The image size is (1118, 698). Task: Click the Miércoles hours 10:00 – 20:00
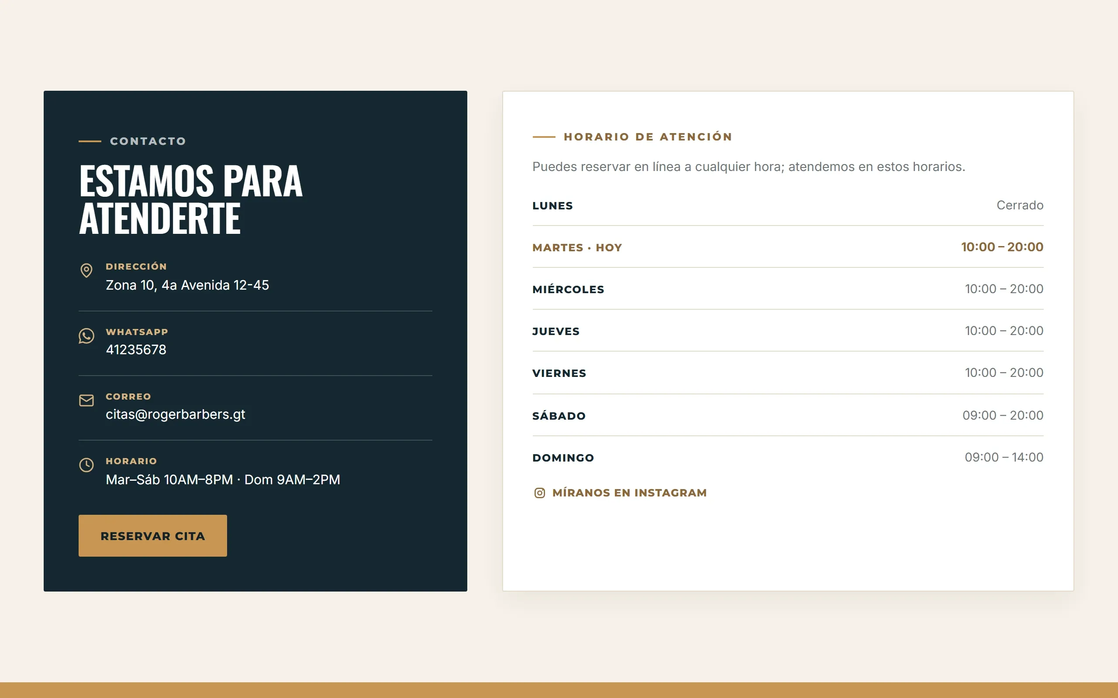tap(1004, 289)
